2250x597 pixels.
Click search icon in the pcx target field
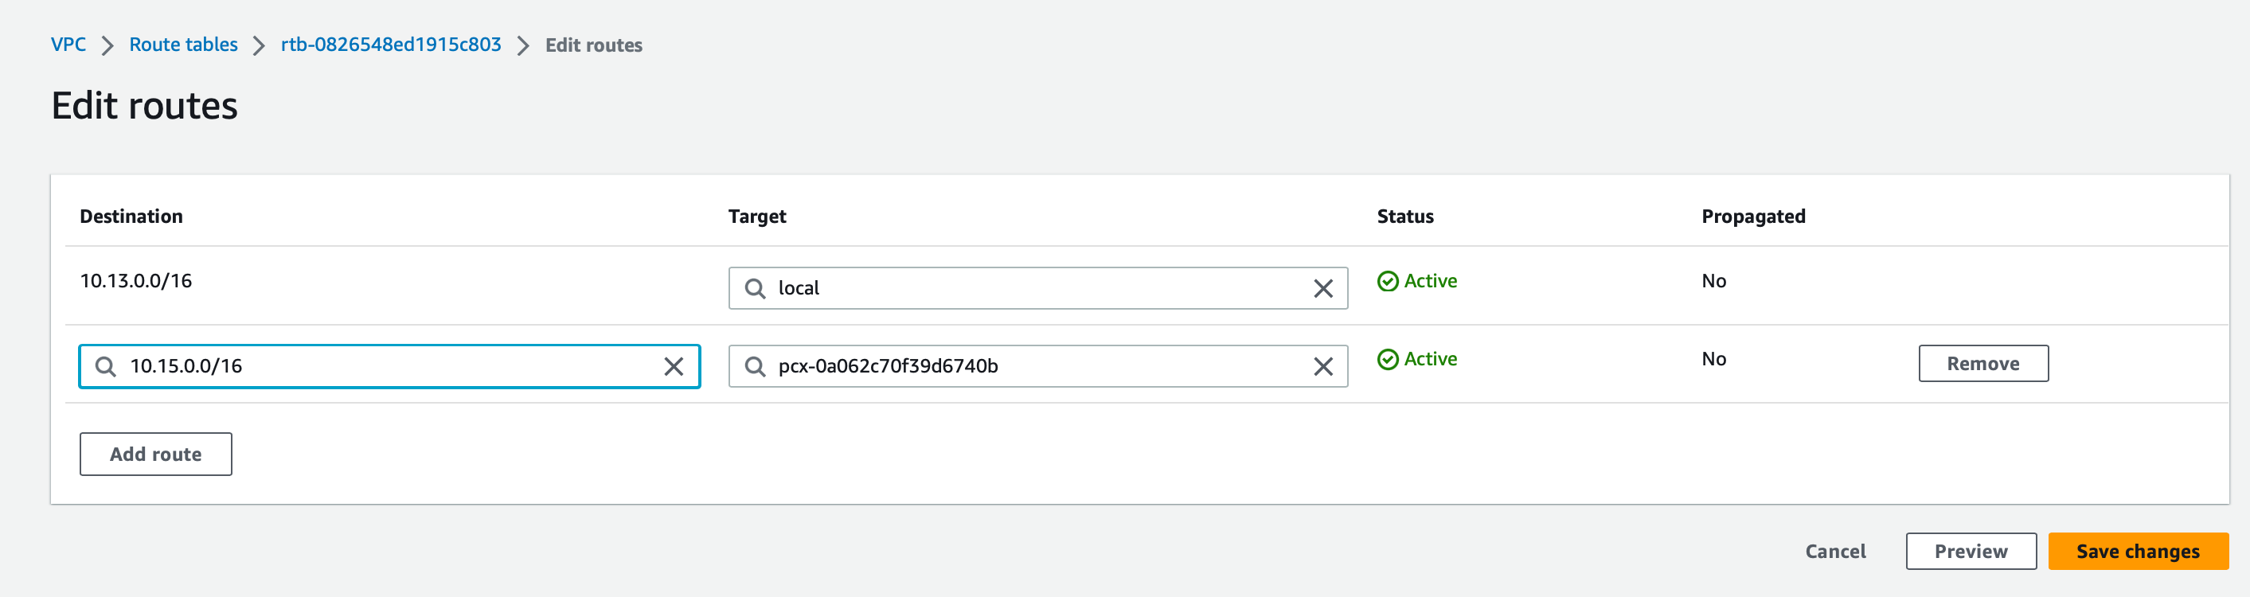click(755, 367)
